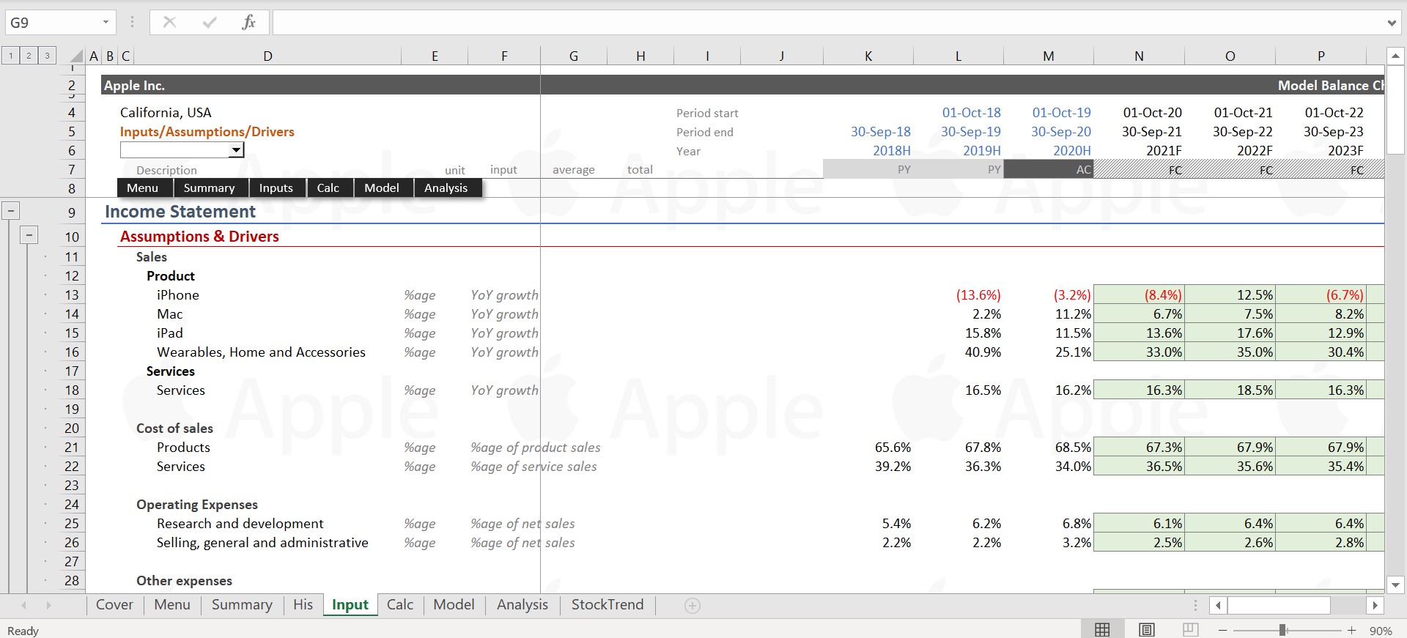Select all cells with corner triangle
The width and height of the screenshot is (1407, 638).
point(76,56)
